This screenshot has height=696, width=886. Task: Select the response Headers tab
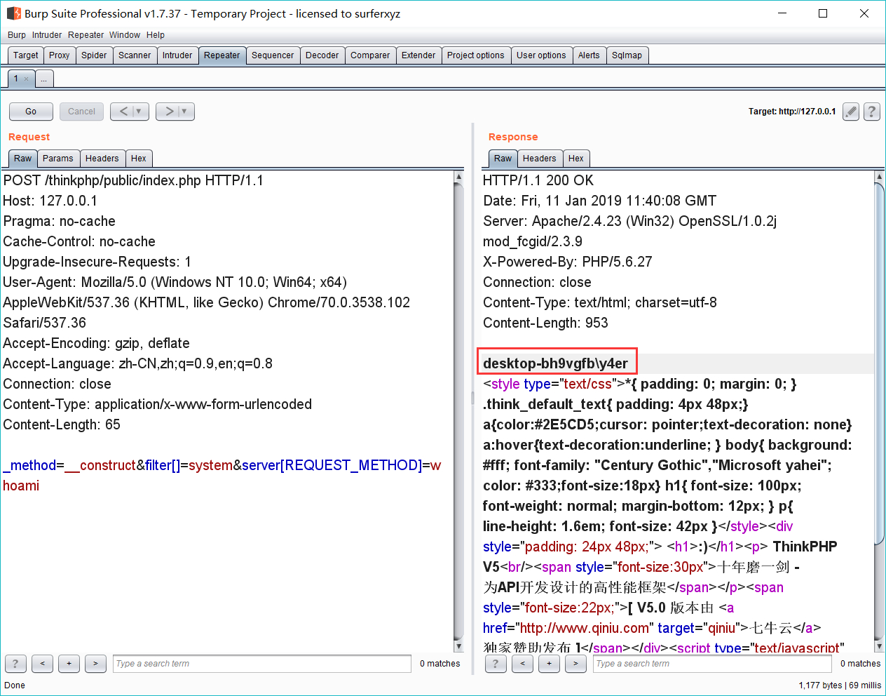click(x=540, y=159)
